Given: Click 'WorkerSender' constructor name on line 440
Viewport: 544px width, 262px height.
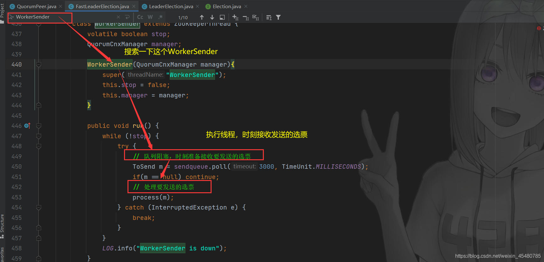Looking at the screenshot, I should point(110,64).
